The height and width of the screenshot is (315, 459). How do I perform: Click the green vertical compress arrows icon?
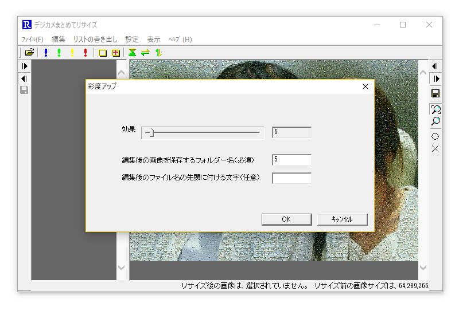coord(133,53)
